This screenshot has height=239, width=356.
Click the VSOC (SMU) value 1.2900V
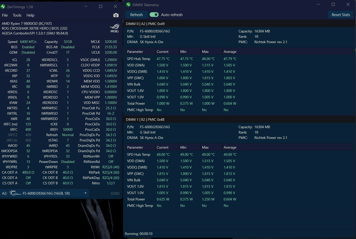point(111,60)
